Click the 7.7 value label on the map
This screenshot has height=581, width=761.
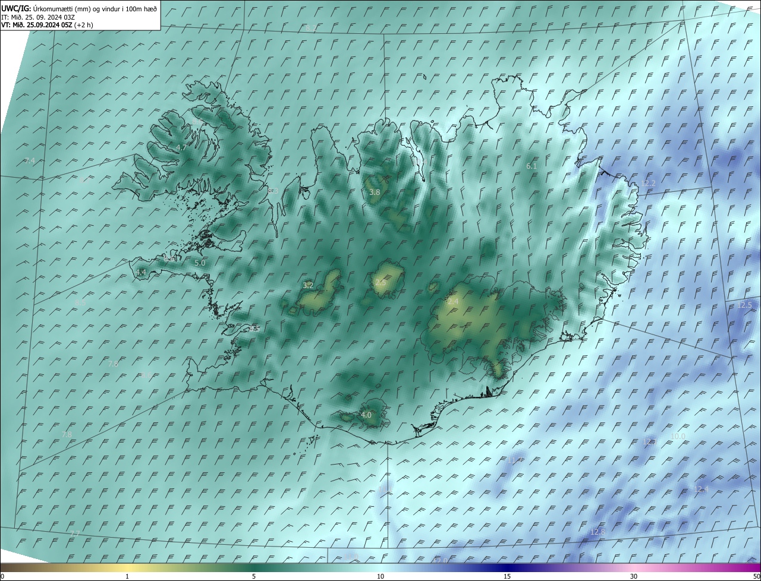coord(74,534)
